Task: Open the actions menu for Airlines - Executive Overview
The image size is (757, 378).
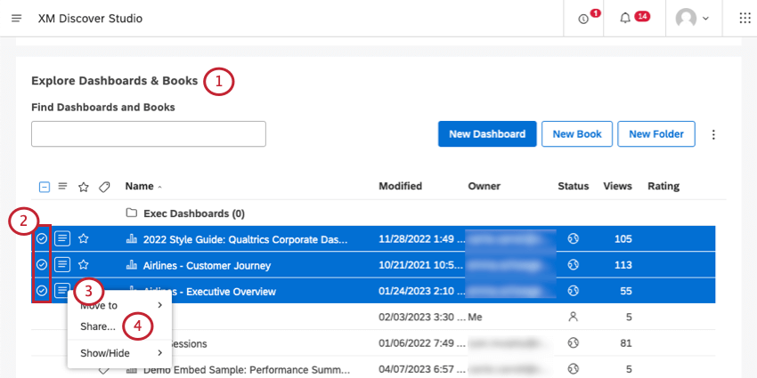Action: point(61,290)
